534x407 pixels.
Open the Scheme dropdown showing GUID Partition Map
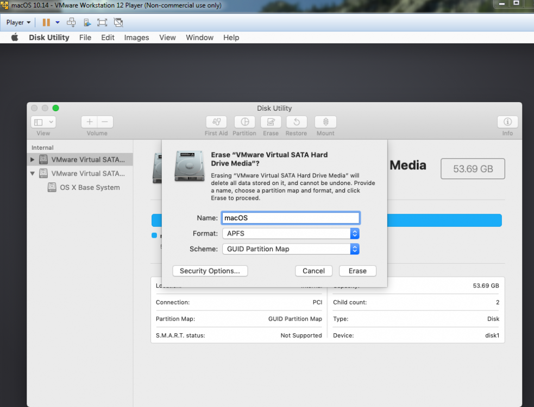click(x=291, y=249)
